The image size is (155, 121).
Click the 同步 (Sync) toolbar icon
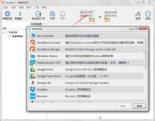pos(63,14)
